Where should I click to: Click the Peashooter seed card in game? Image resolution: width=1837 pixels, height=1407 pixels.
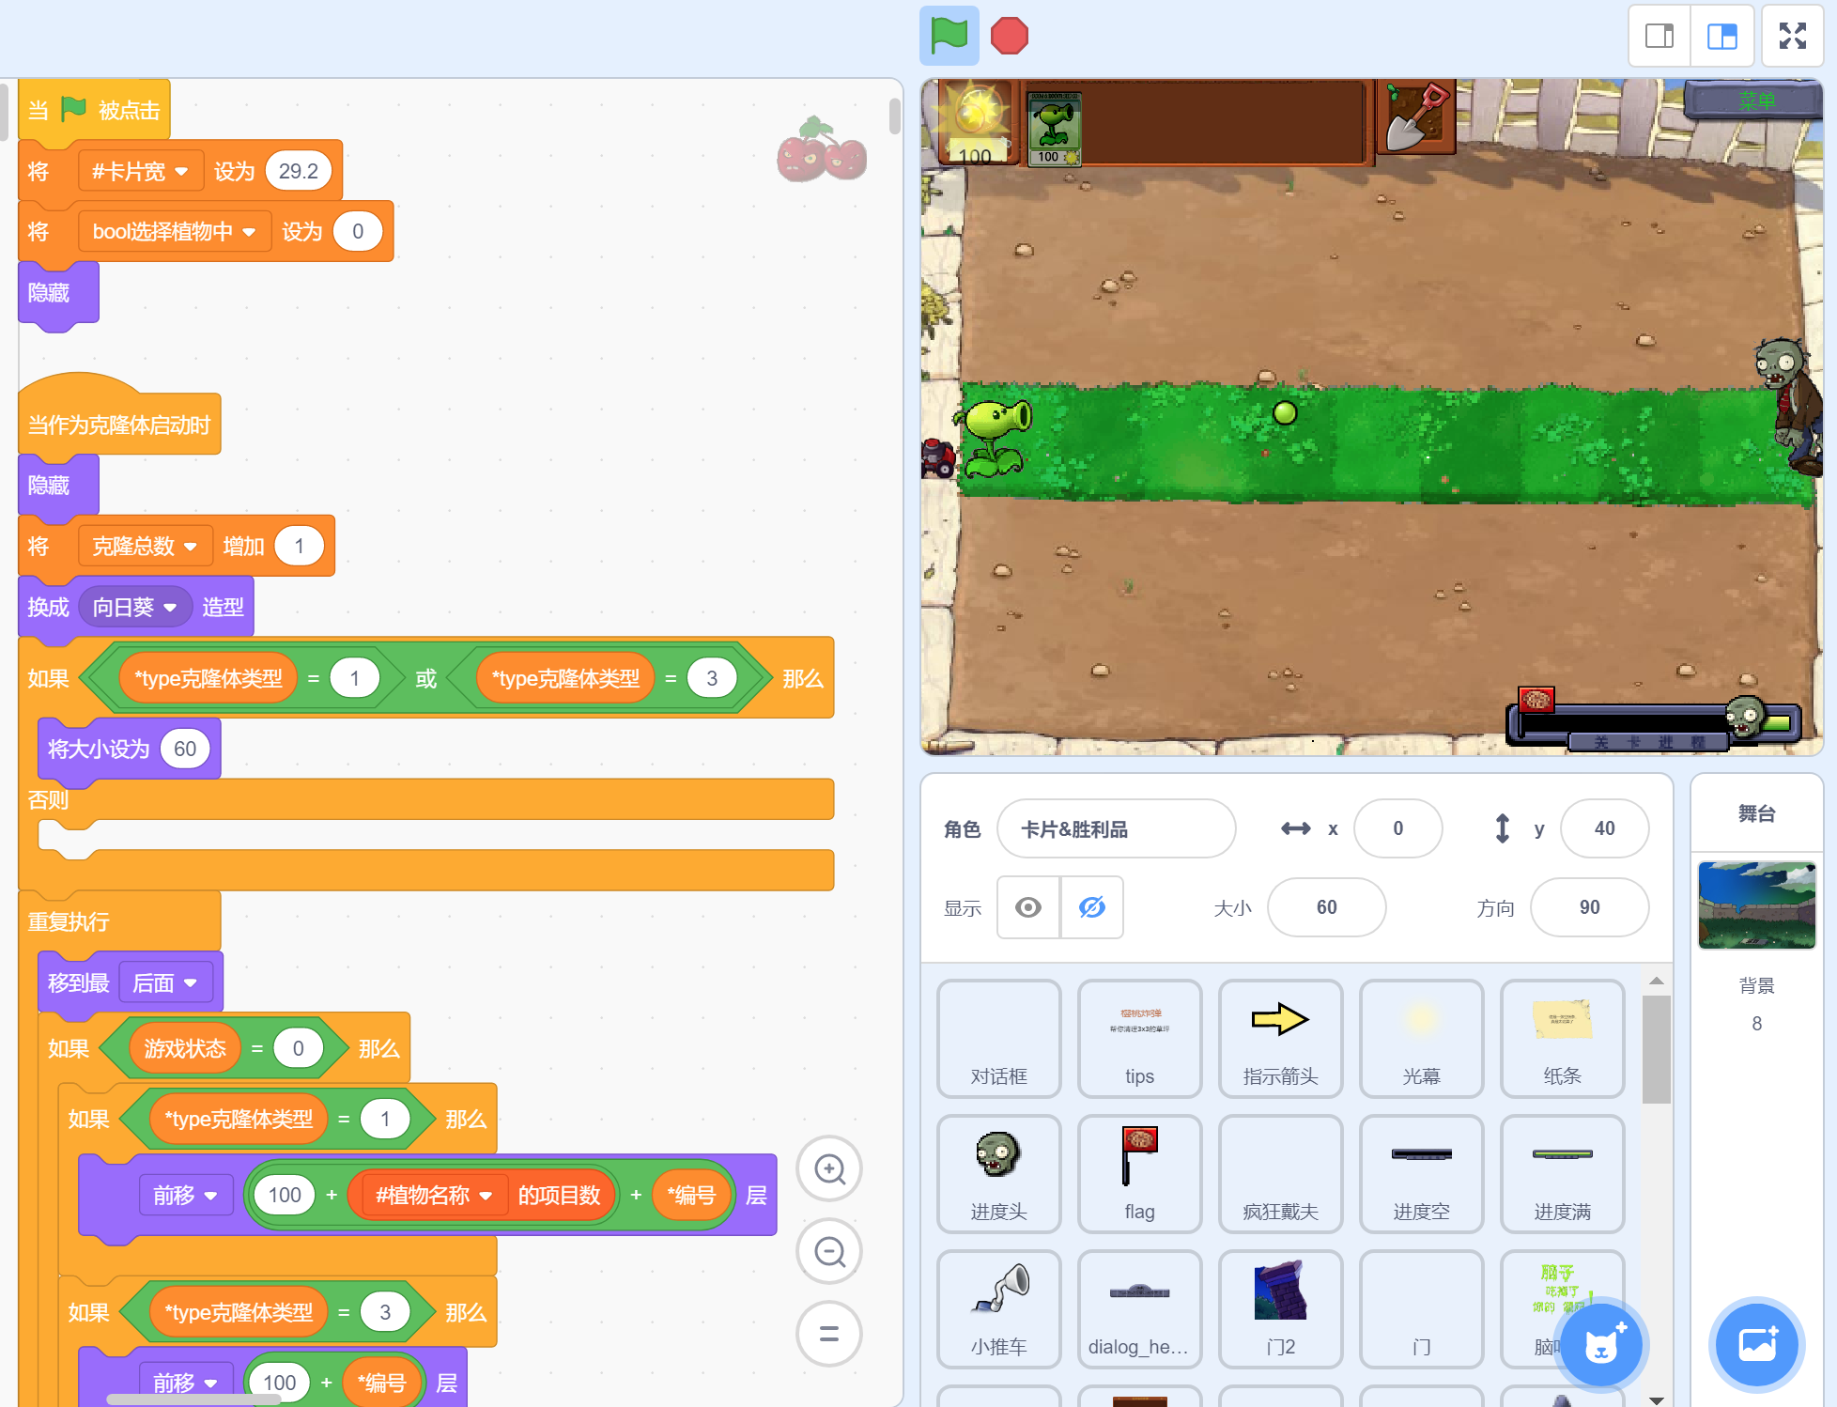pos(1054,128)
